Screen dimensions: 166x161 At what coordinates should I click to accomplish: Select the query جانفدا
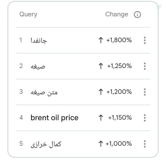pyautogui.click(x=39, y=41)
